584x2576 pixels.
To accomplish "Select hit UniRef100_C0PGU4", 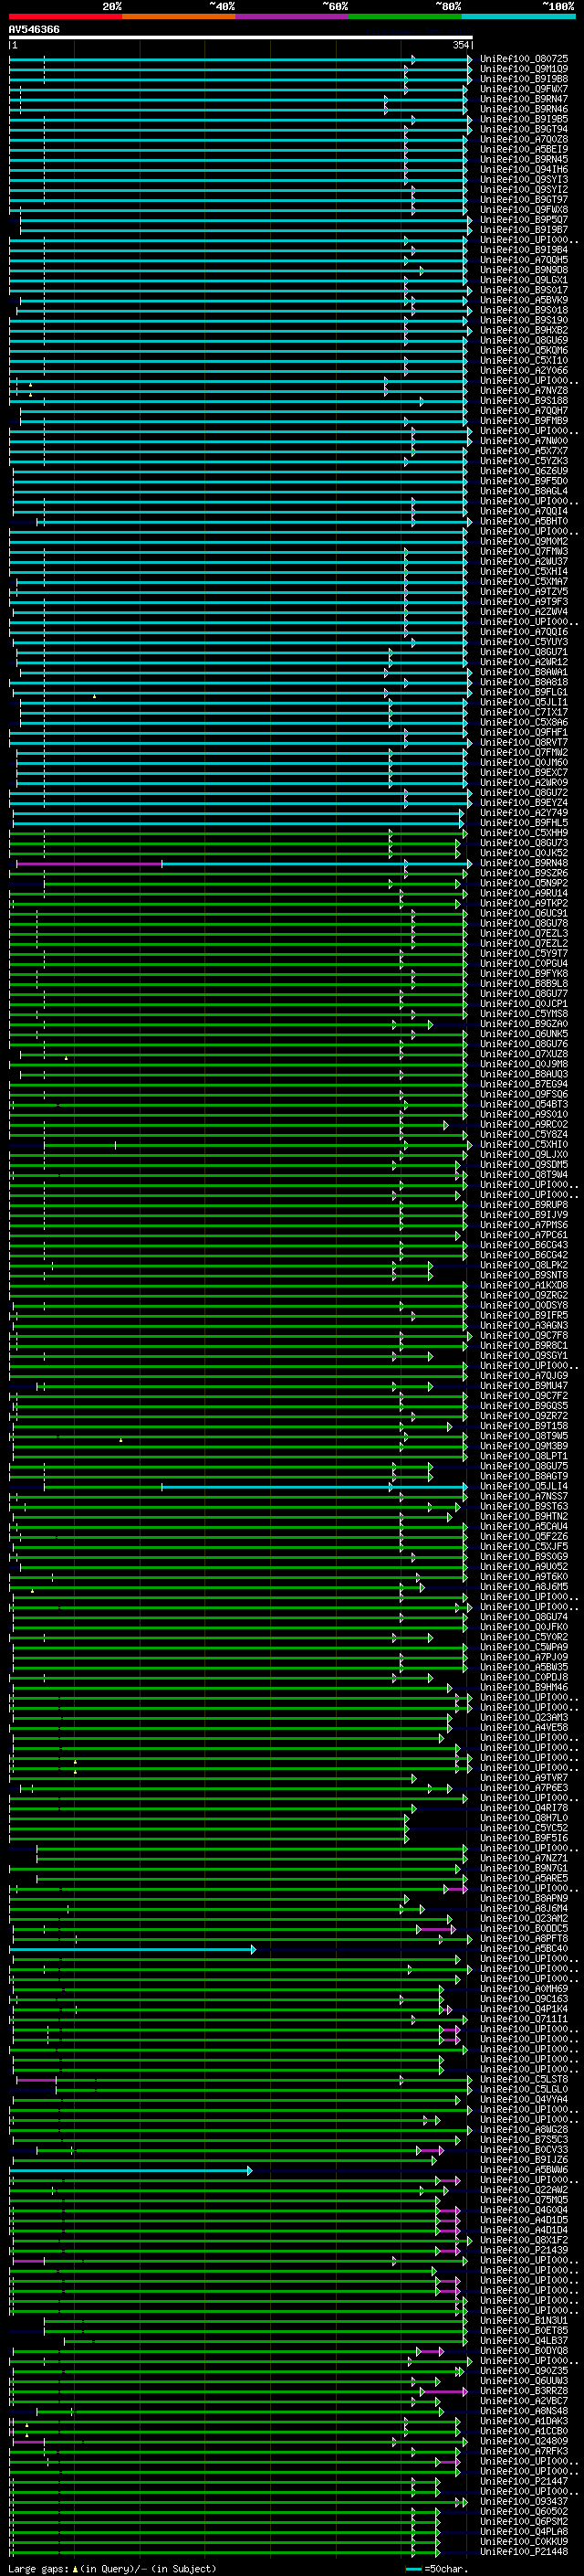I will click(x=524, y=964).
